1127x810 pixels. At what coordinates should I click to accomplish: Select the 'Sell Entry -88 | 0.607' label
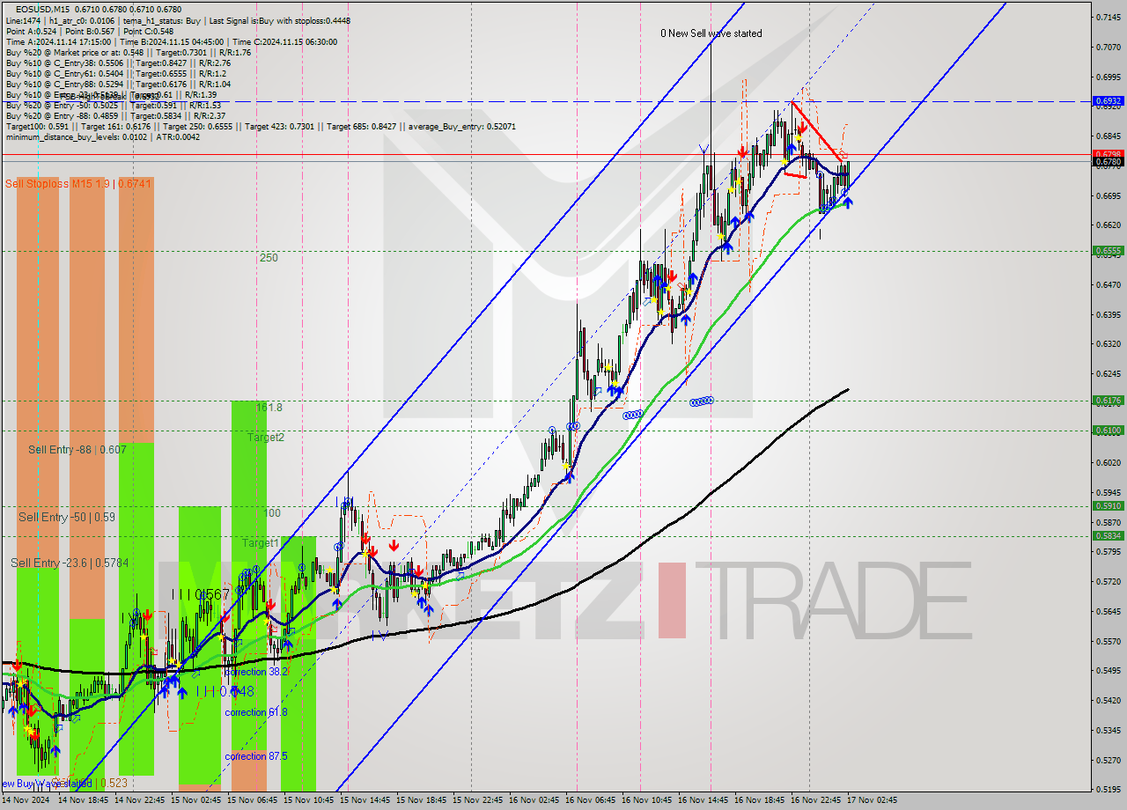[x=77, y=450]
